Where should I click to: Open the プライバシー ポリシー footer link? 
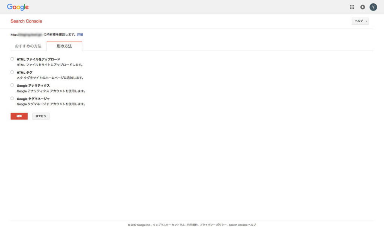tap(213, 225)
